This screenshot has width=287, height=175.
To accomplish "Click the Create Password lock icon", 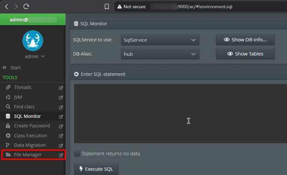I will pos(8,126).
